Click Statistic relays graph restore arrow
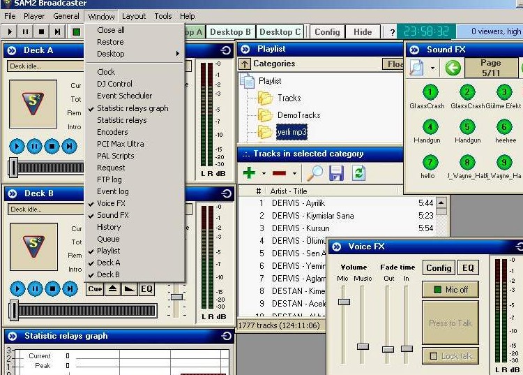This screenshot has width=523, height=375. coord(227,336)
